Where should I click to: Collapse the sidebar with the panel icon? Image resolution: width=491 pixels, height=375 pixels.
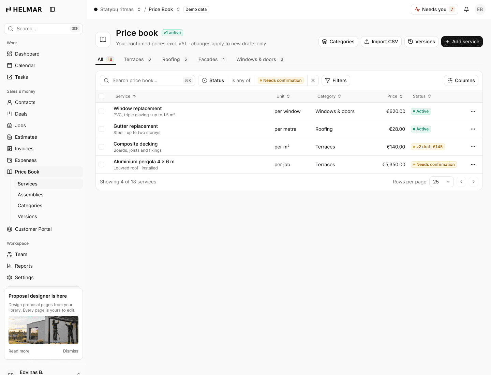point(53,10)
